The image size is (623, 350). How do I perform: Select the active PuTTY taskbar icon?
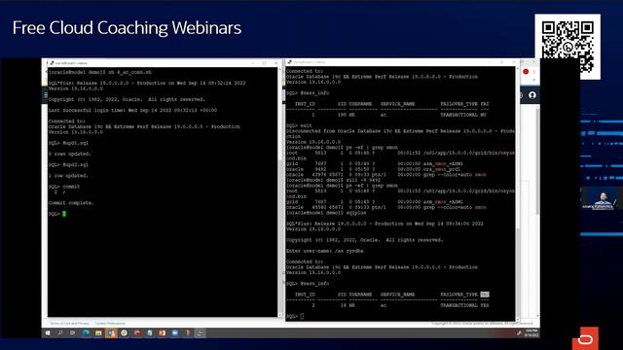(201, 333)
